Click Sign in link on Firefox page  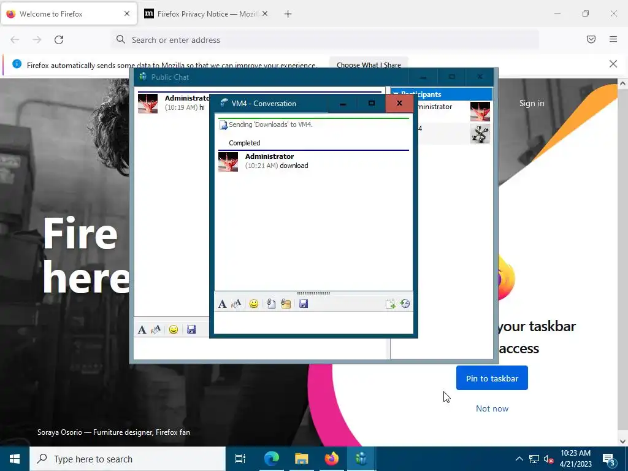tap(532, 103)
